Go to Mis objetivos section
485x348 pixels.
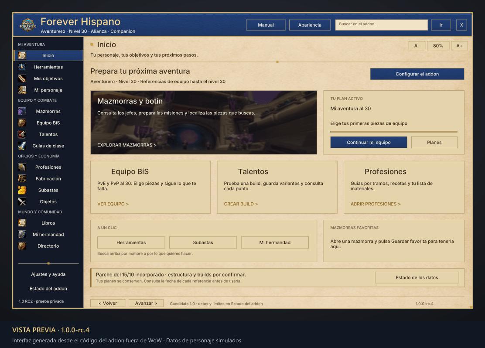48,78
